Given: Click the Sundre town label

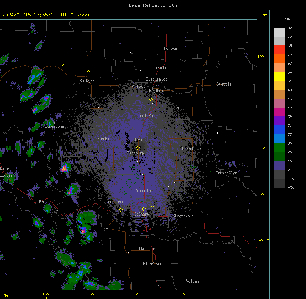Looking at the screenshot, I should (104, 139).
